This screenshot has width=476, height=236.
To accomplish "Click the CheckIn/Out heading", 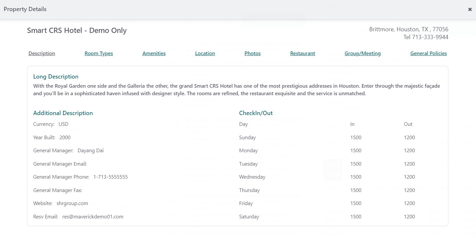I will pos(256,113).
